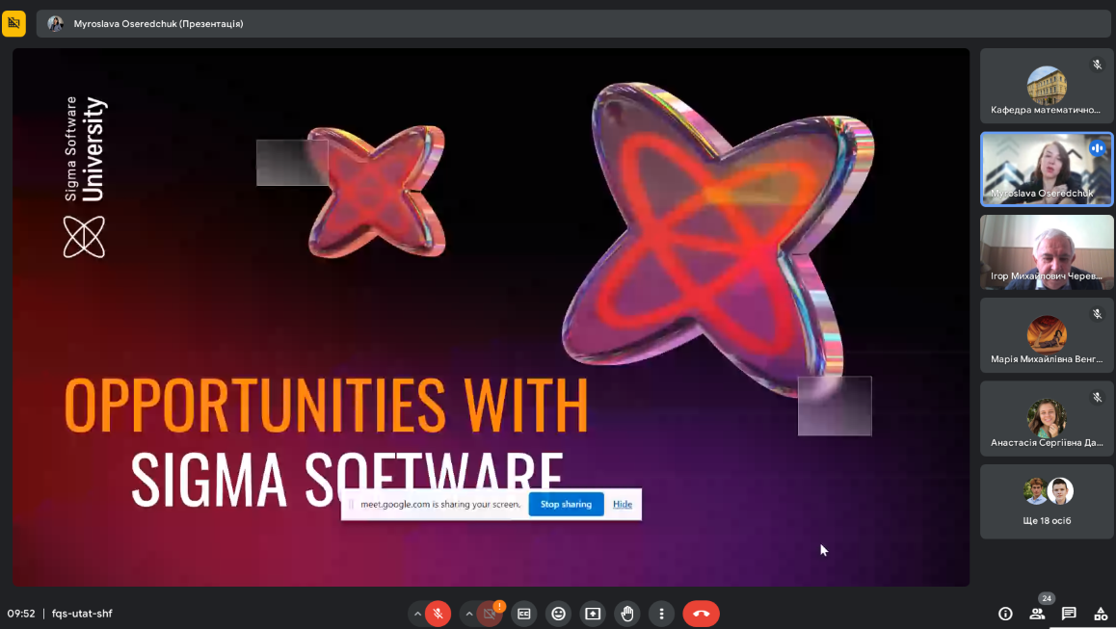Expand video settings arrow next to camera
Screen dimensions: 1116x629
click(x=469, y=614)
